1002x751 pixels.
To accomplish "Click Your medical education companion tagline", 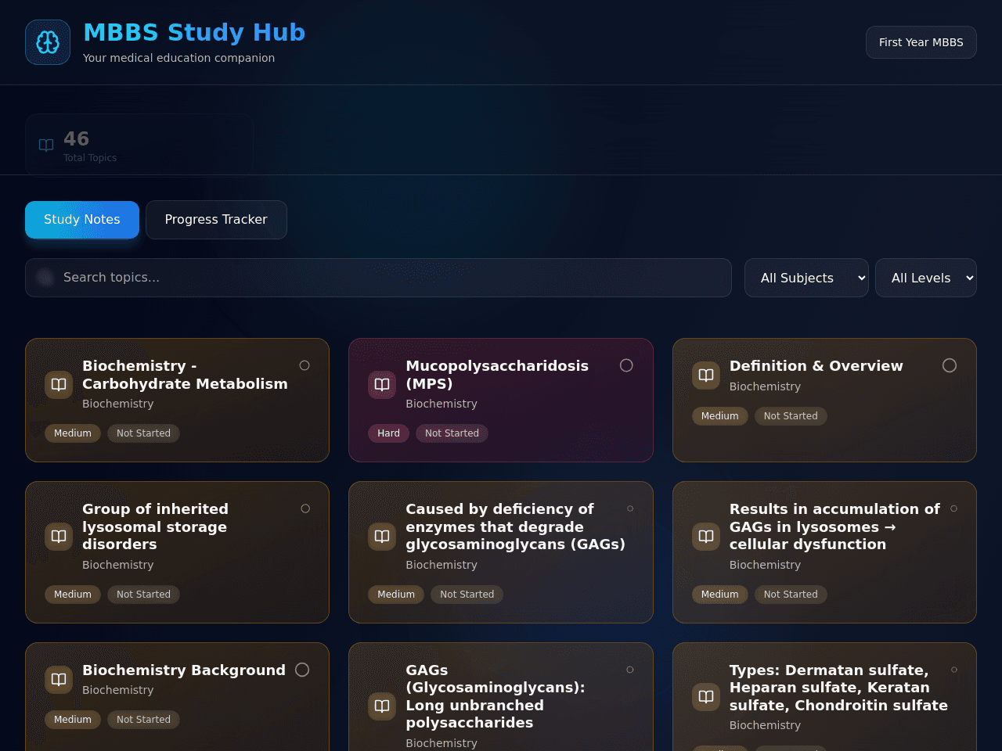I will tap(178, 58).
